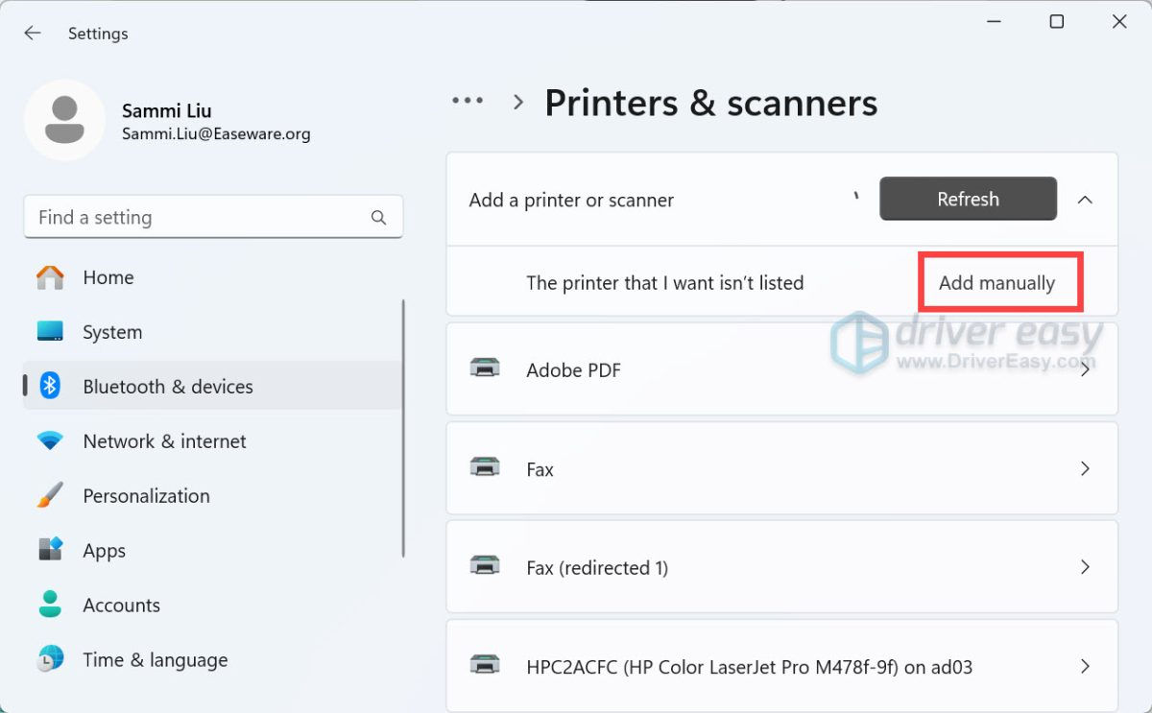Open the Fax printer chevron

click(x=1085, y=469)
